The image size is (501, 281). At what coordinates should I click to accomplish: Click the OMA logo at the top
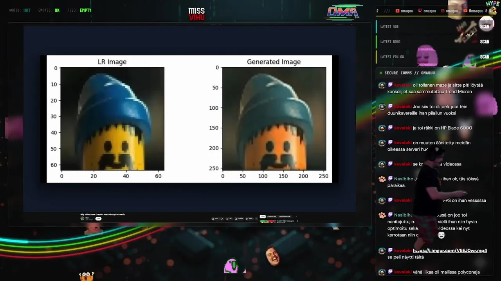[x=343, y=12]
